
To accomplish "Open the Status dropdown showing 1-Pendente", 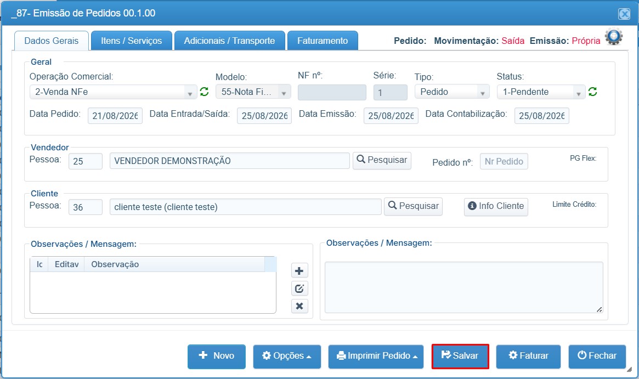I will [x=541, y=92].
